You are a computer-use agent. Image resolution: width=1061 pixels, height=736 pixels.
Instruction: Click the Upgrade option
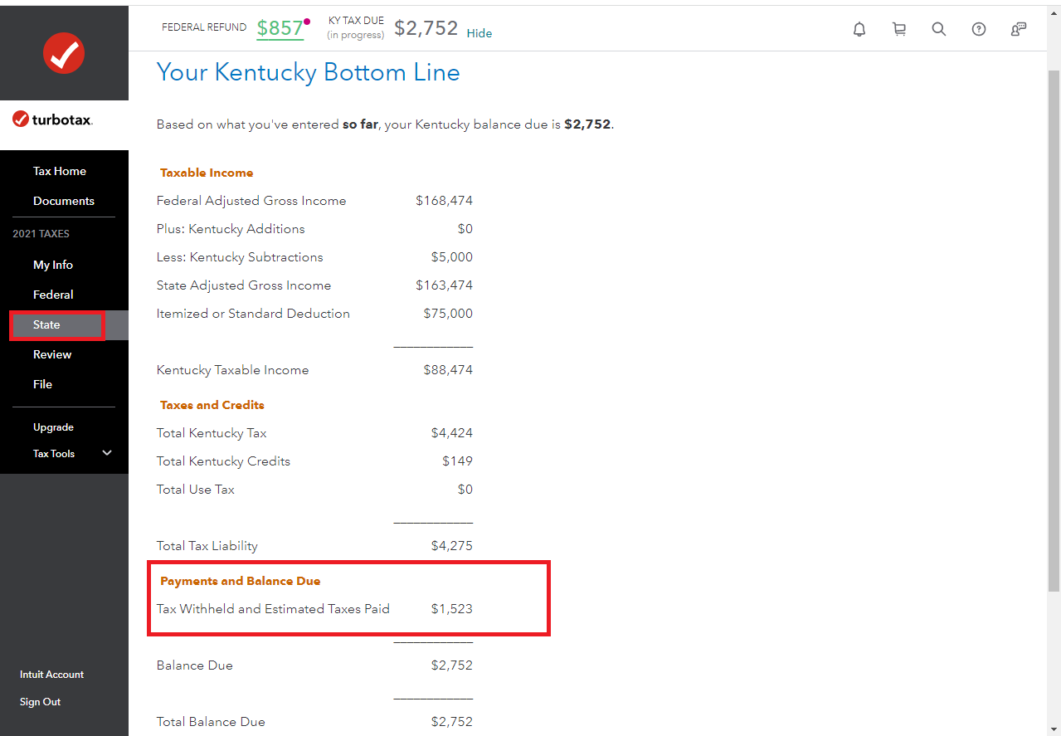[x=53, y=427]
